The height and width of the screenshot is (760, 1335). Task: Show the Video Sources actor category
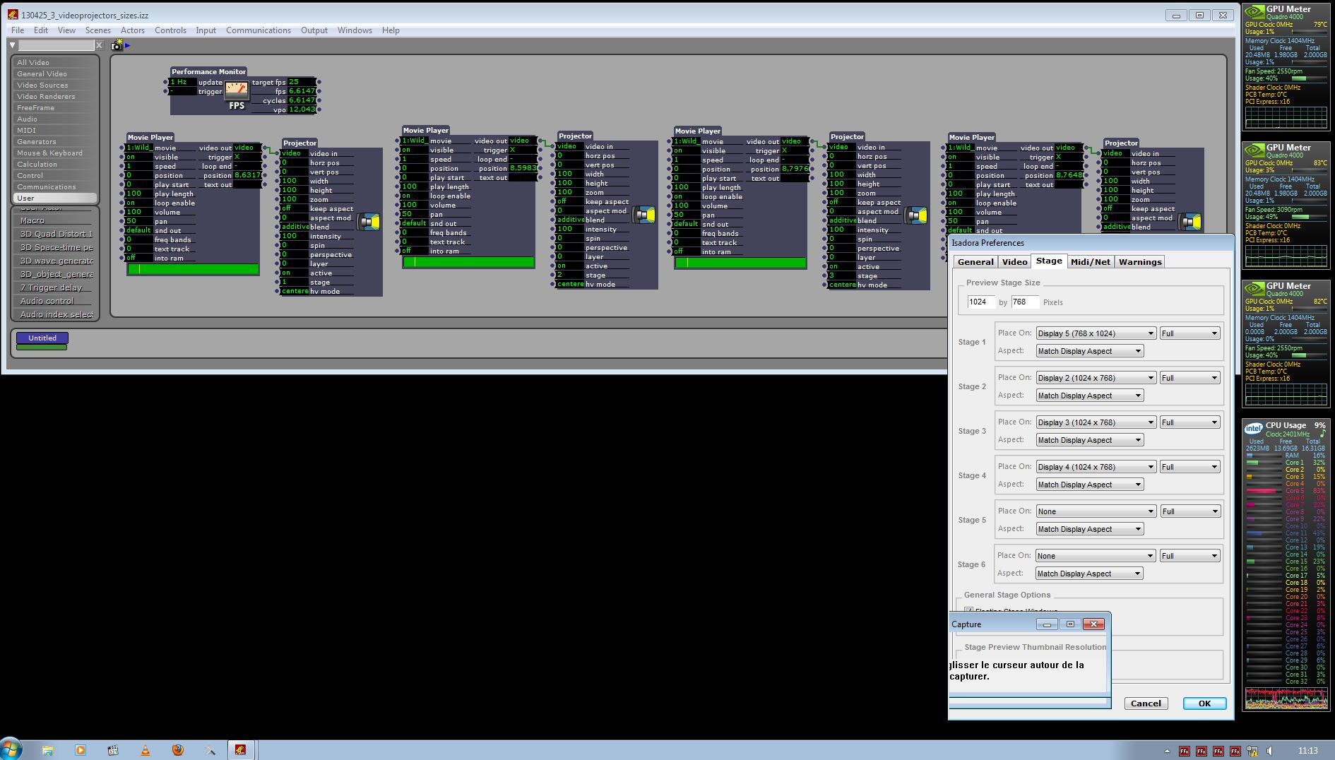pos(54,85)
